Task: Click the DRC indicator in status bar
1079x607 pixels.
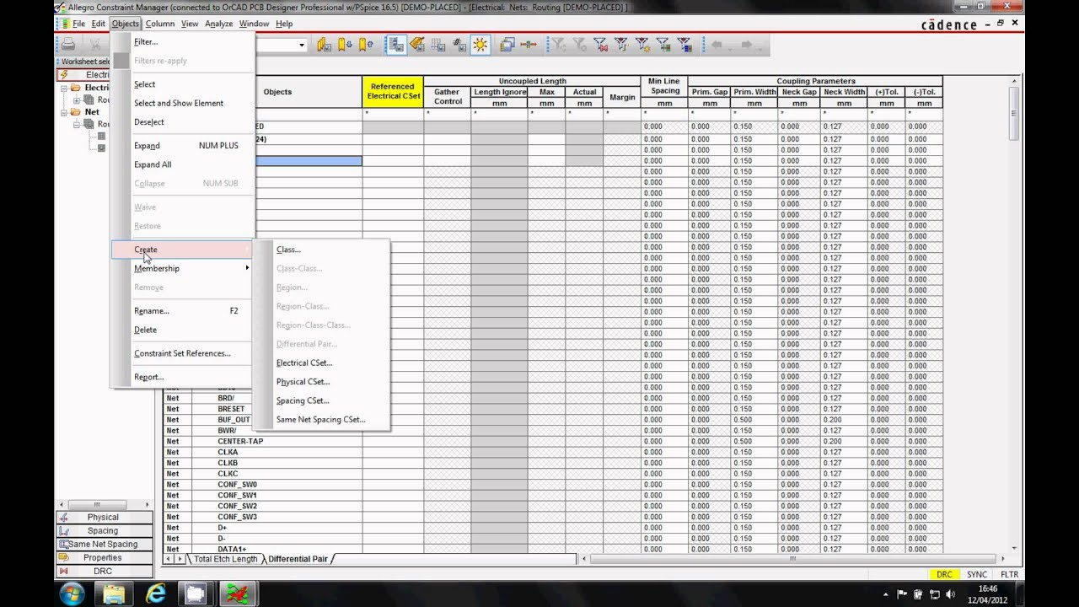Action: (944, 574)
